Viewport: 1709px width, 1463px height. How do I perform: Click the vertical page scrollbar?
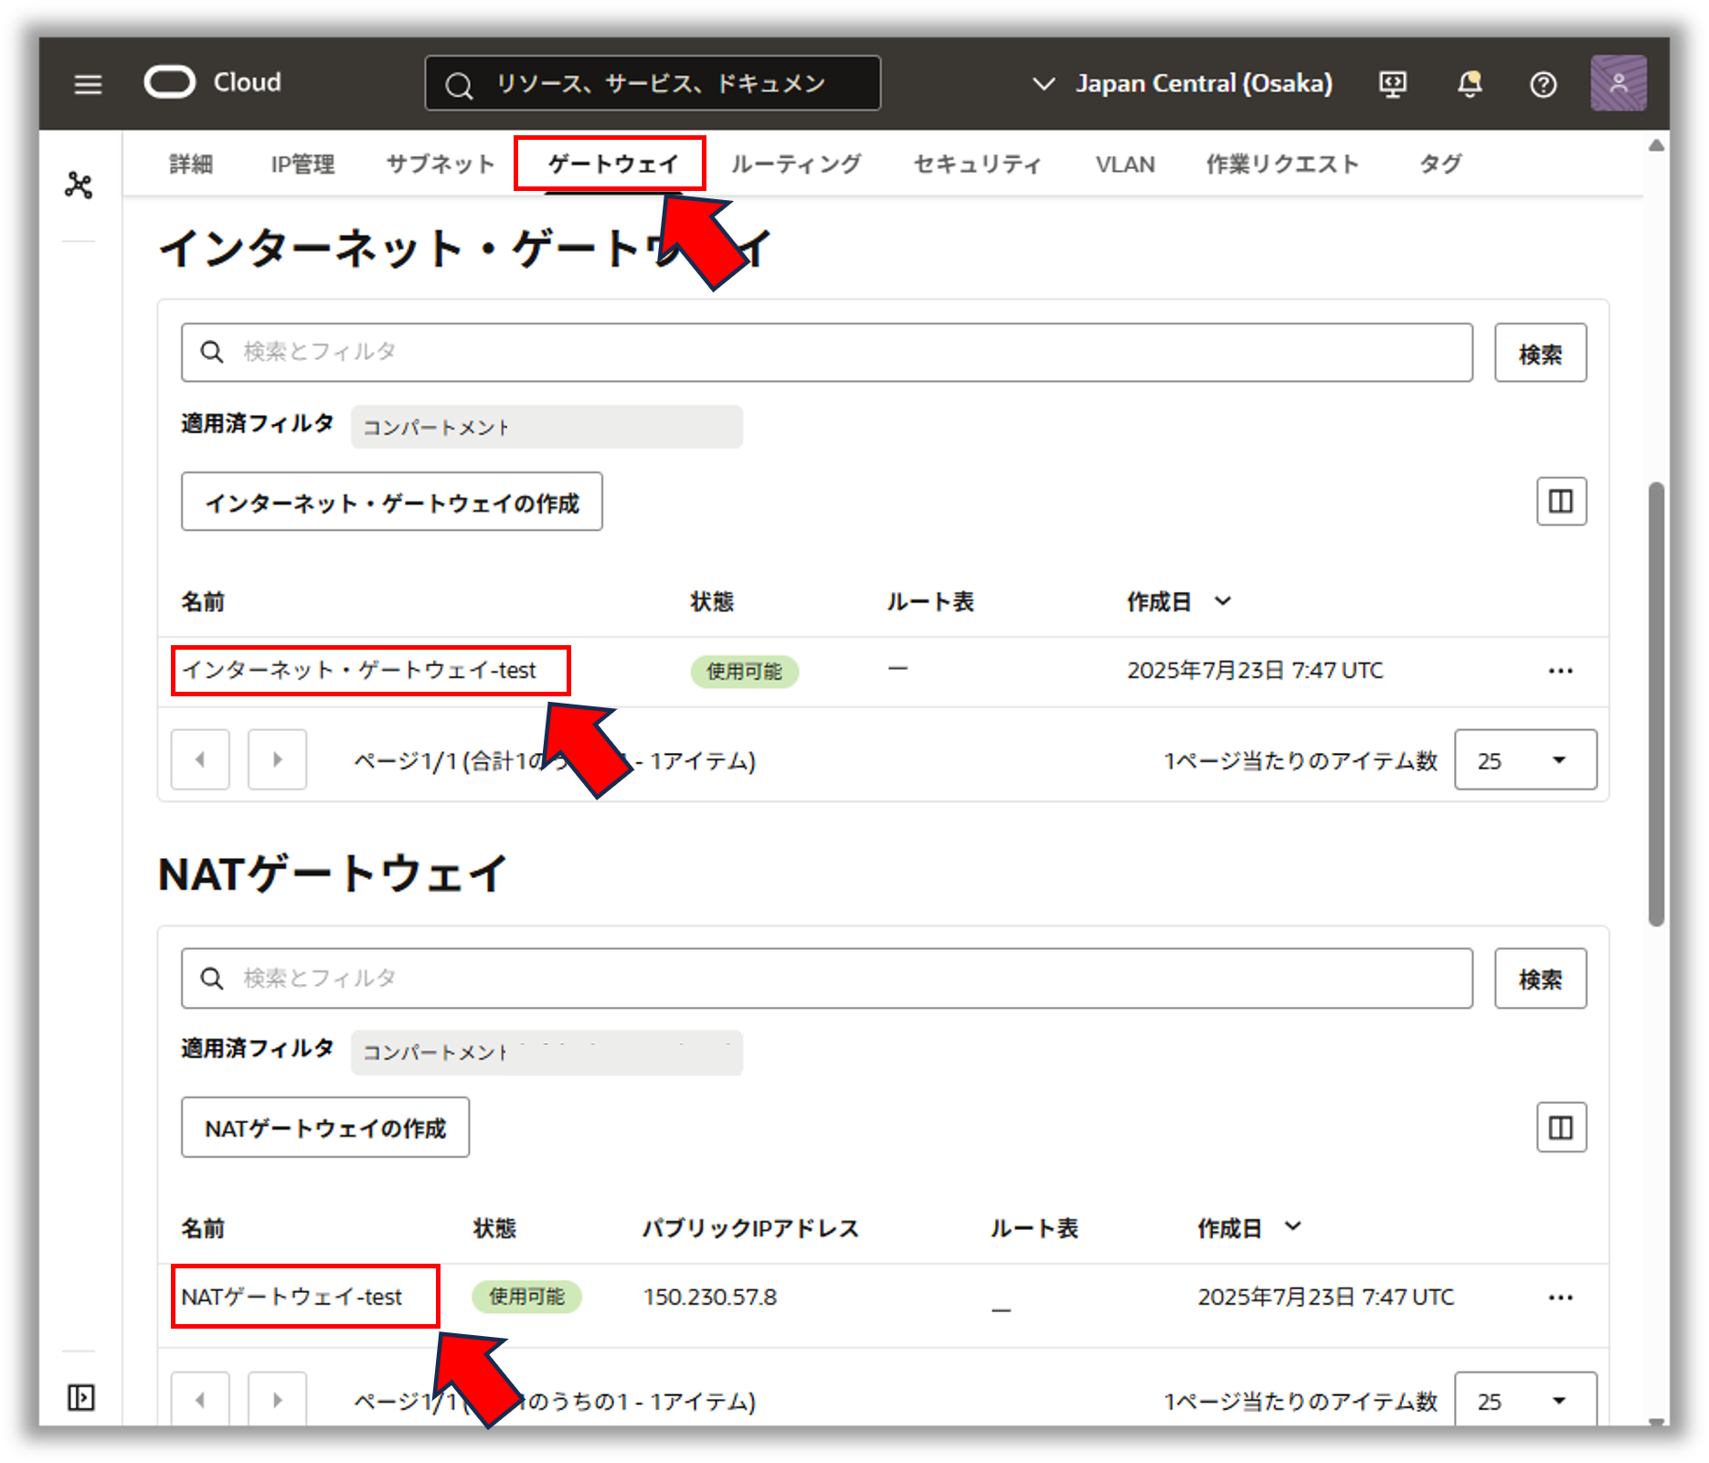click(x=1655, y=704)
